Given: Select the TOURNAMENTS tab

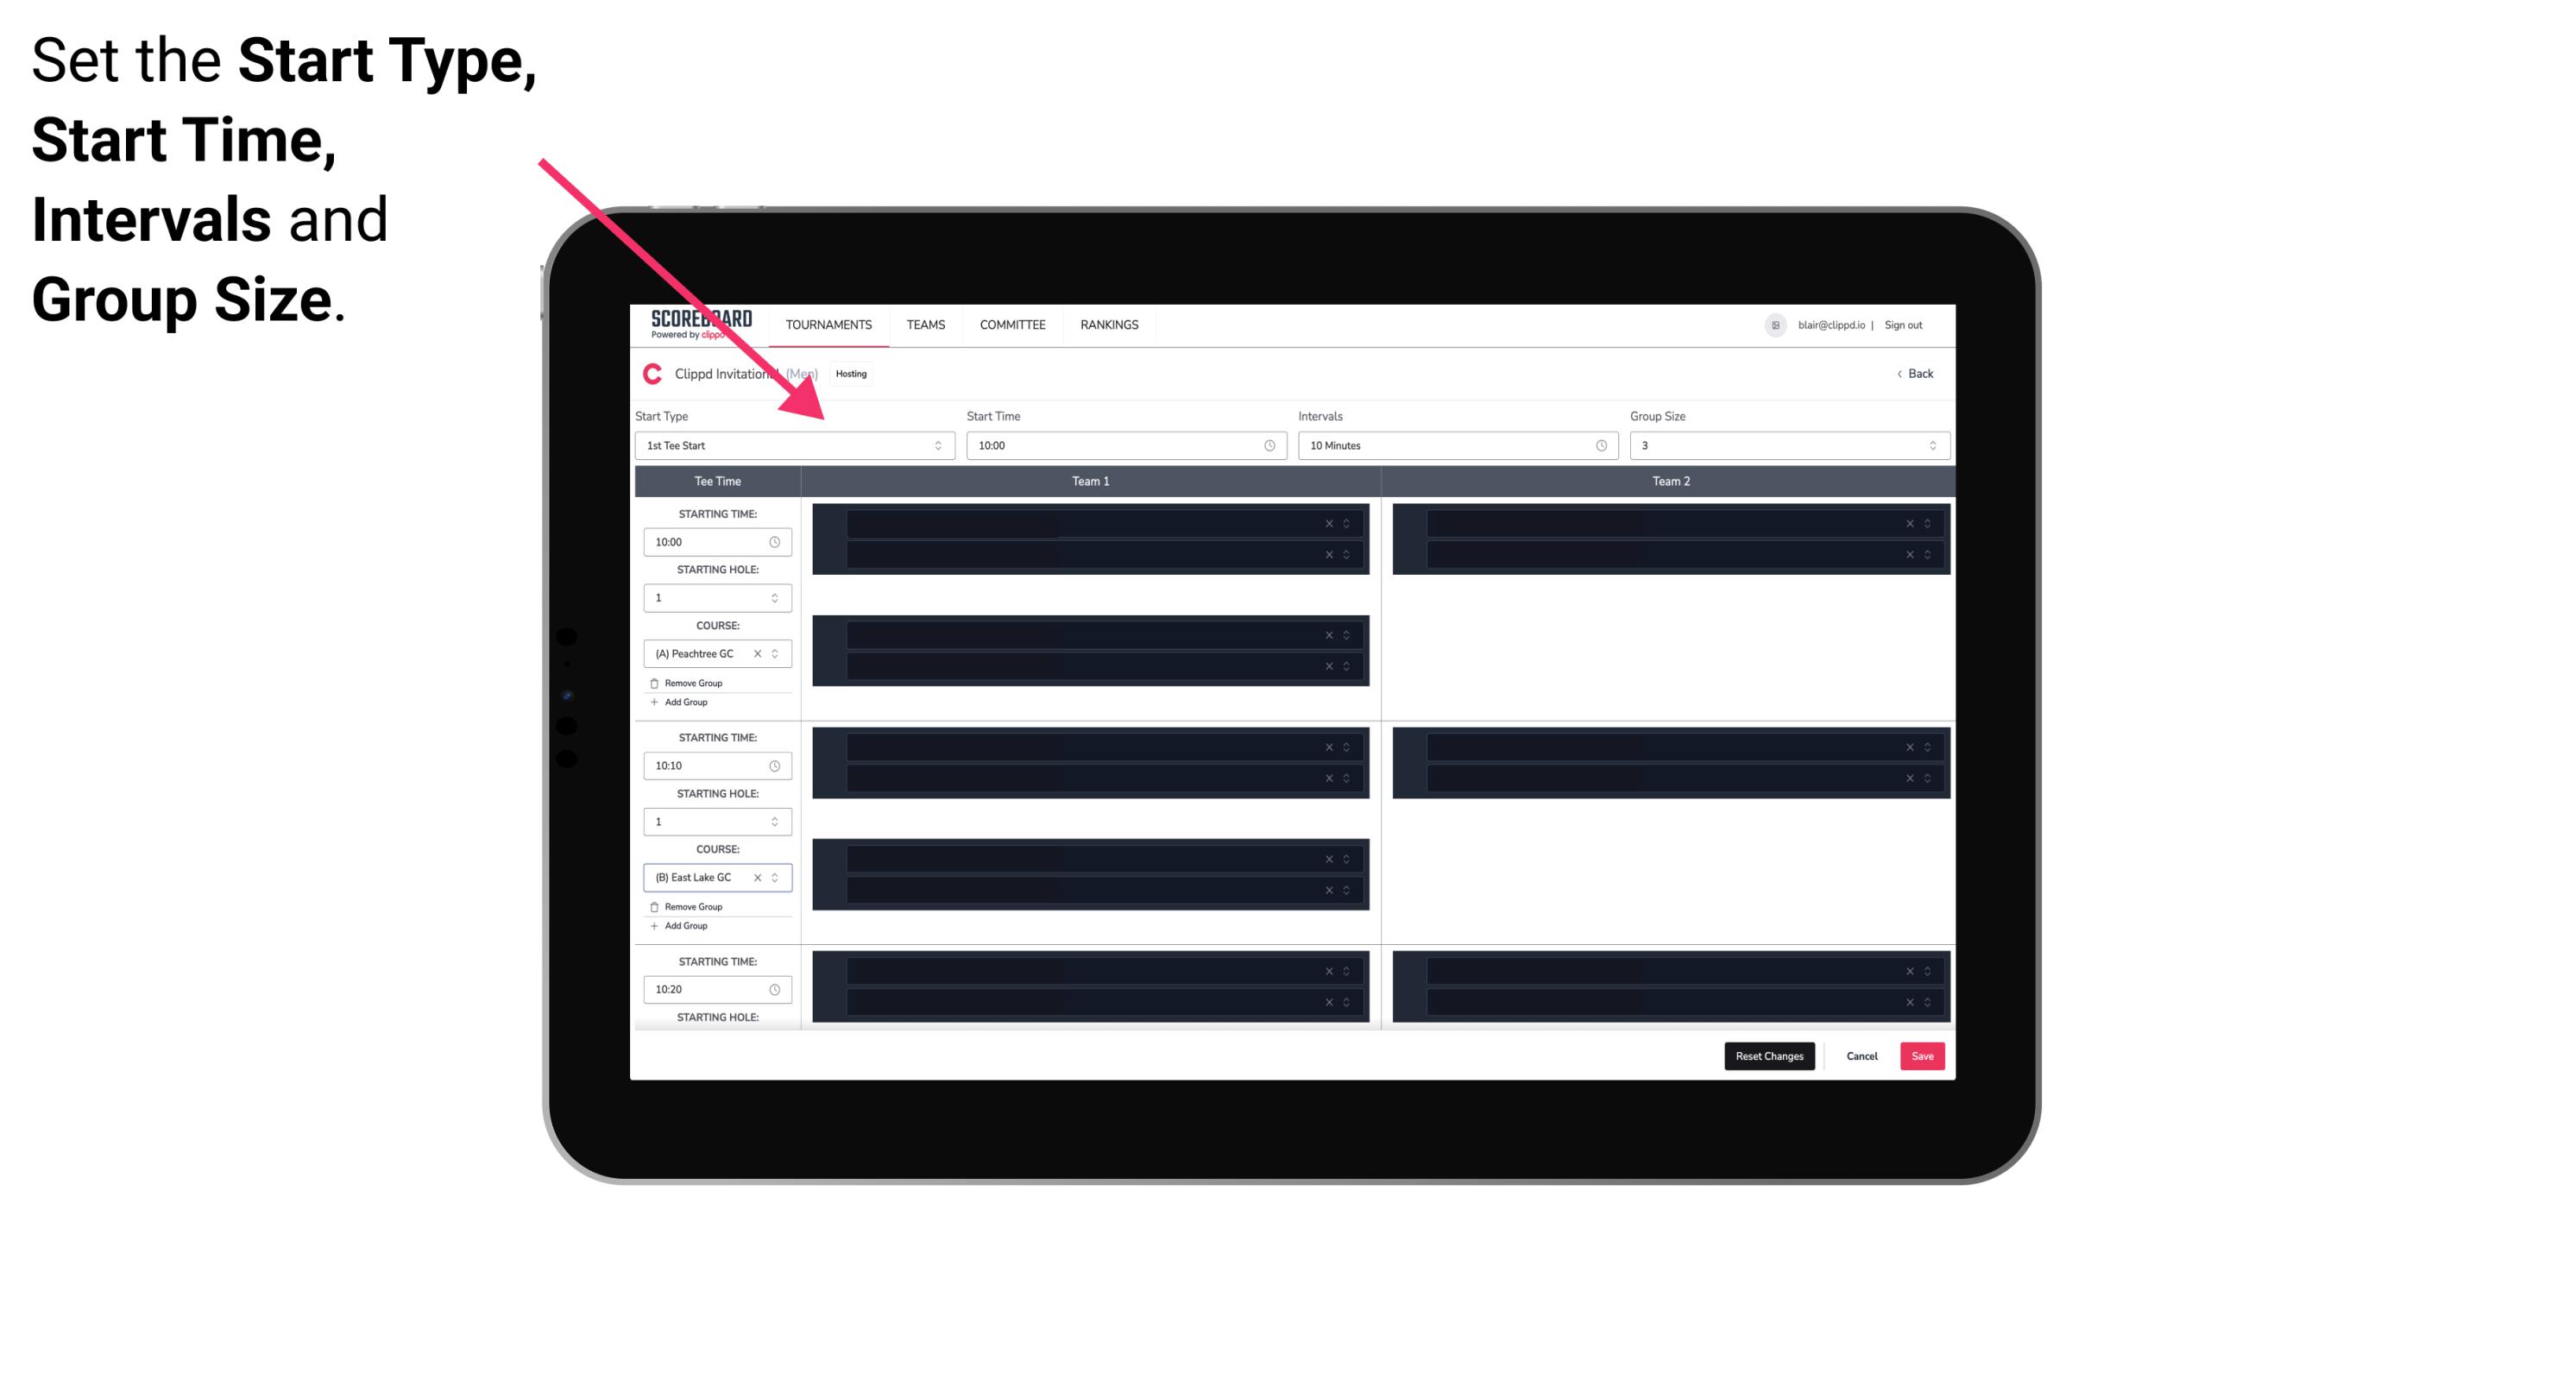Looking at the screenshot, I should 826,324.
